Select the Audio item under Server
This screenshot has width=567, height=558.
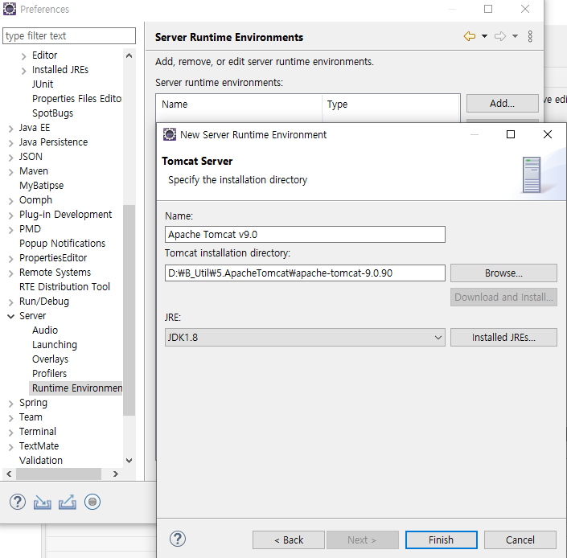click(x=45, y=330)
